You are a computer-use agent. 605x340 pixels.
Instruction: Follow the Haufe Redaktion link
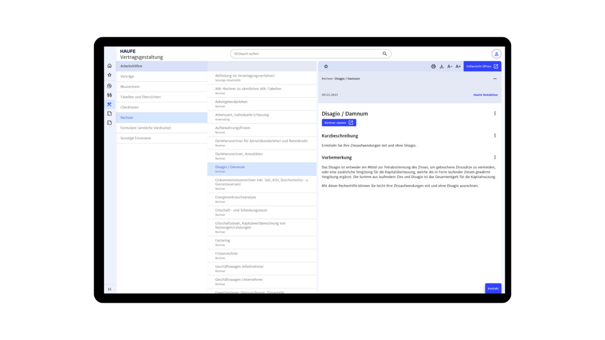(485, 95)
